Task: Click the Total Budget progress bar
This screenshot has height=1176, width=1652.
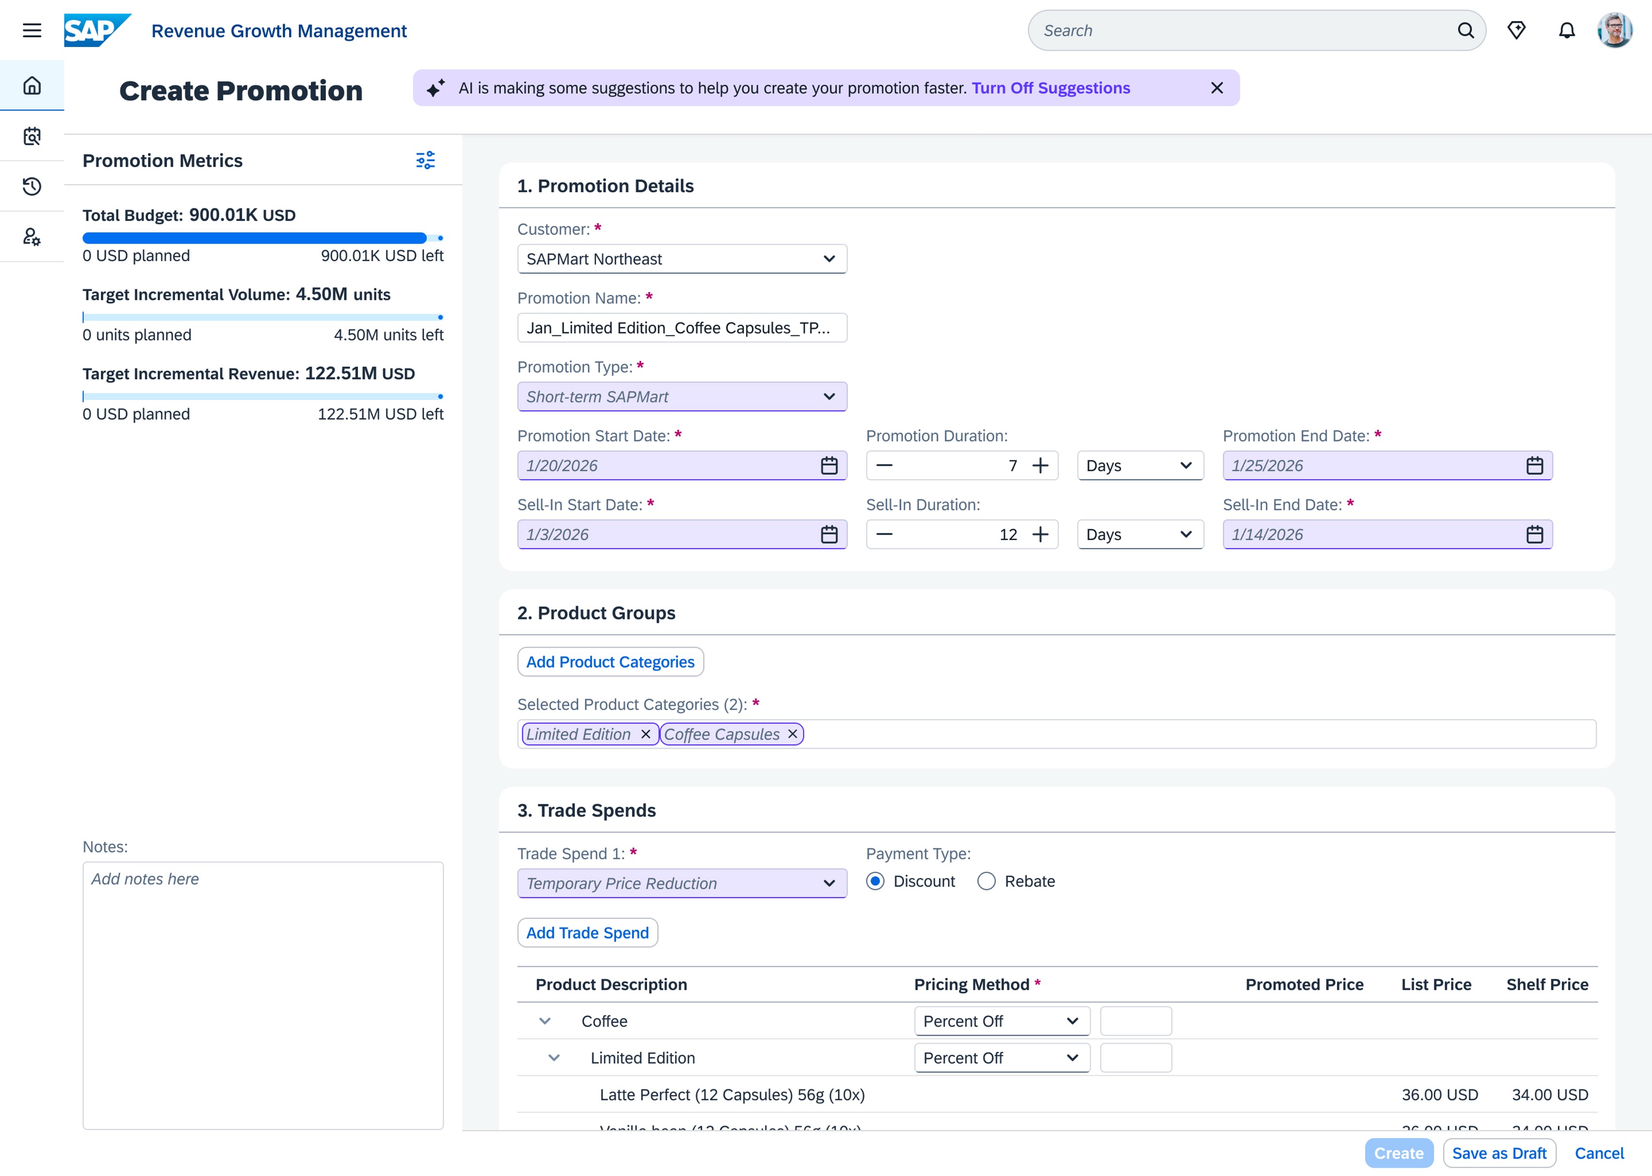Action: 255,238
